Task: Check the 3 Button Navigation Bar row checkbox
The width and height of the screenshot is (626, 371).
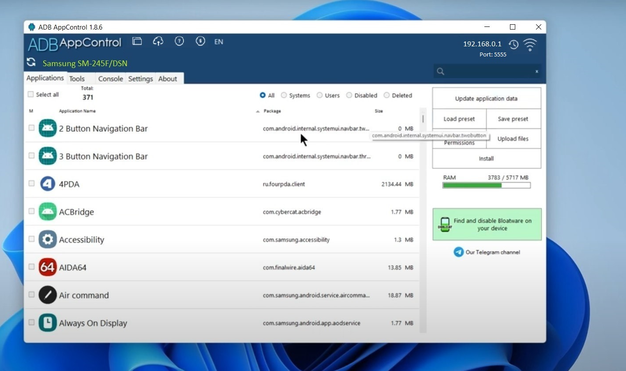Action: coord(31,156)
